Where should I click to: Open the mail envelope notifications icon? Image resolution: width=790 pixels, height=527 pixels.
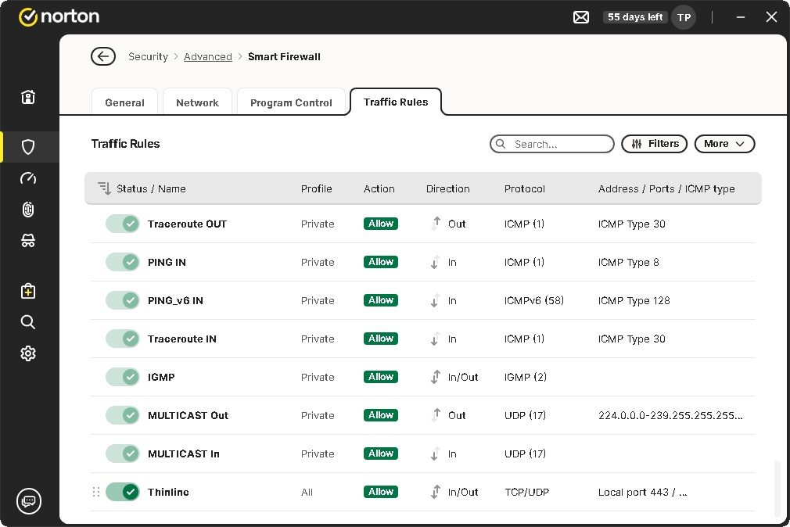click(581, 17)
